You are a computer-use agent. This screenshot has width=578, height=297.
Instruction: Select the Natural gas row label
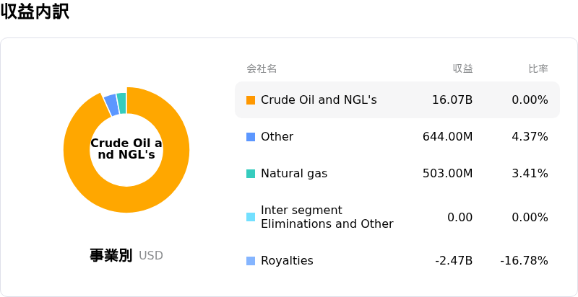(x=294, y=174)
